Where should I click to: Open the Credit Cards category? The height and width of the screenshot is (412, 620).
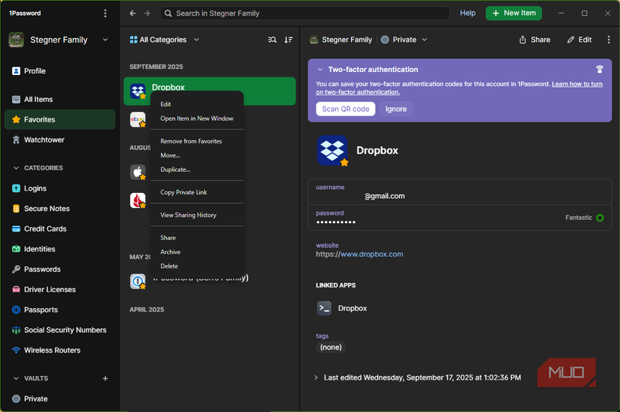[59, 229]
